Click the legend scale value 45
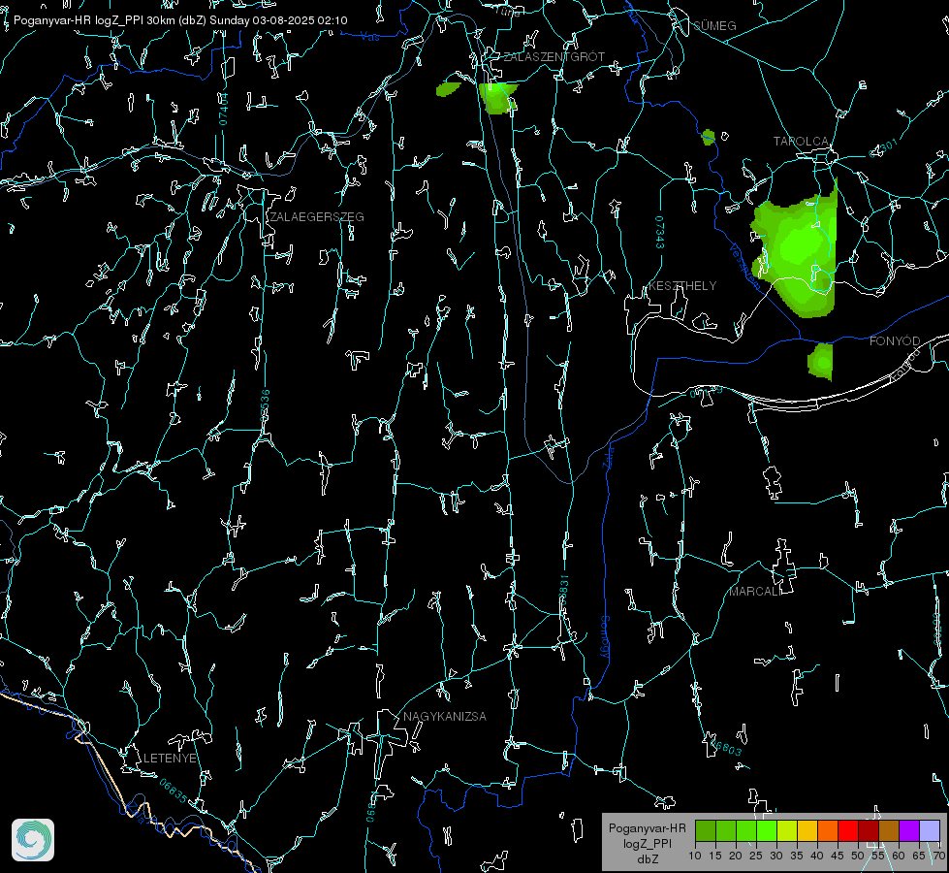This screenshot has width=949, height=873. pyautogui.click(x=837, y=856)
